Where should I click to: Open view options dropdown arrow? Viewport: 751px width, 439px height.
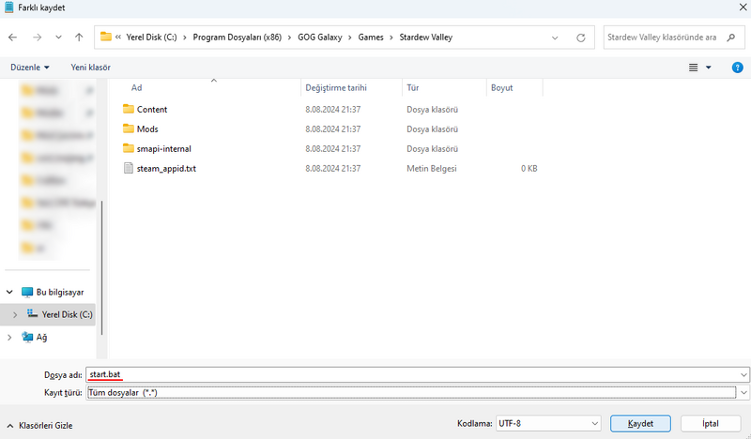click(x=709, y=68)
